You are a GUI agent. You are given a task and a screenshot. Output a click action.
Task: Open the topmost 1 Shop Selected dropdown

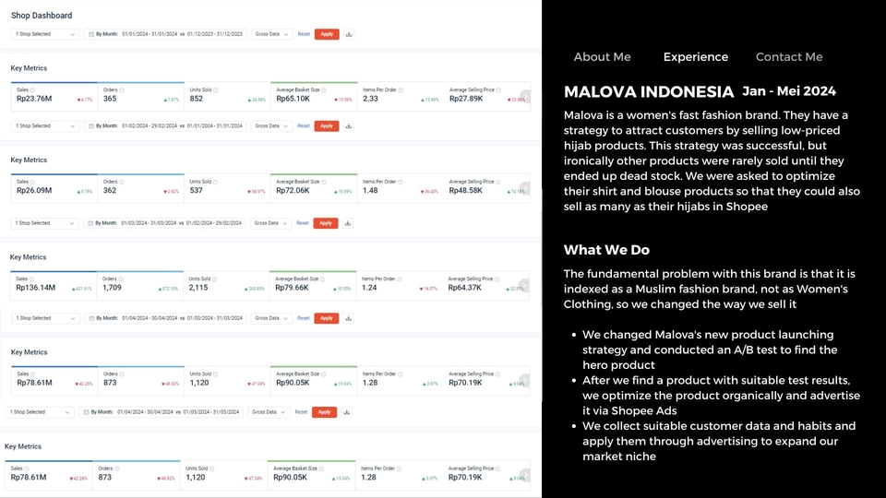point(45,34)
